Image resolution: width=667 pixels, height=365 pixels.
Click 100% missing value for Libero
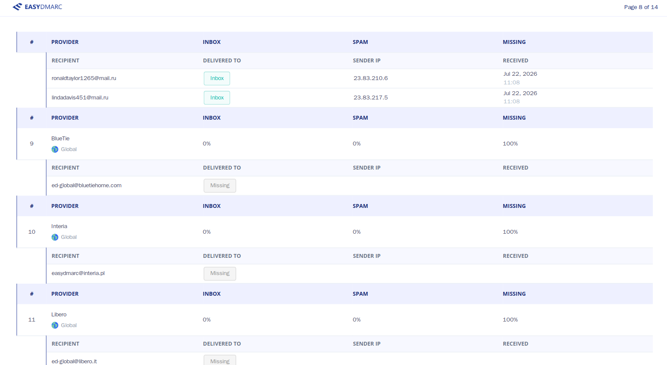pyautogui.click(x=510, y=320)
